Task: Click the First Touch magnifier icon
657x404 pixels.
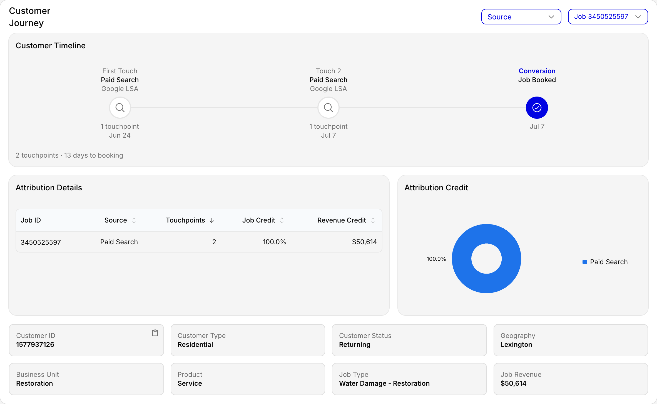Action: pos(120,108)
